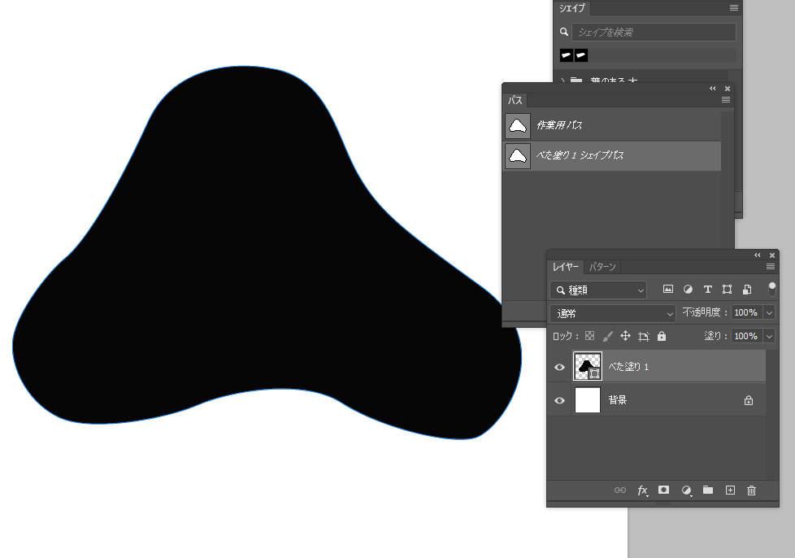Click the pixel layer filter icon
The image size is (795, 558).
coord(668,290)
